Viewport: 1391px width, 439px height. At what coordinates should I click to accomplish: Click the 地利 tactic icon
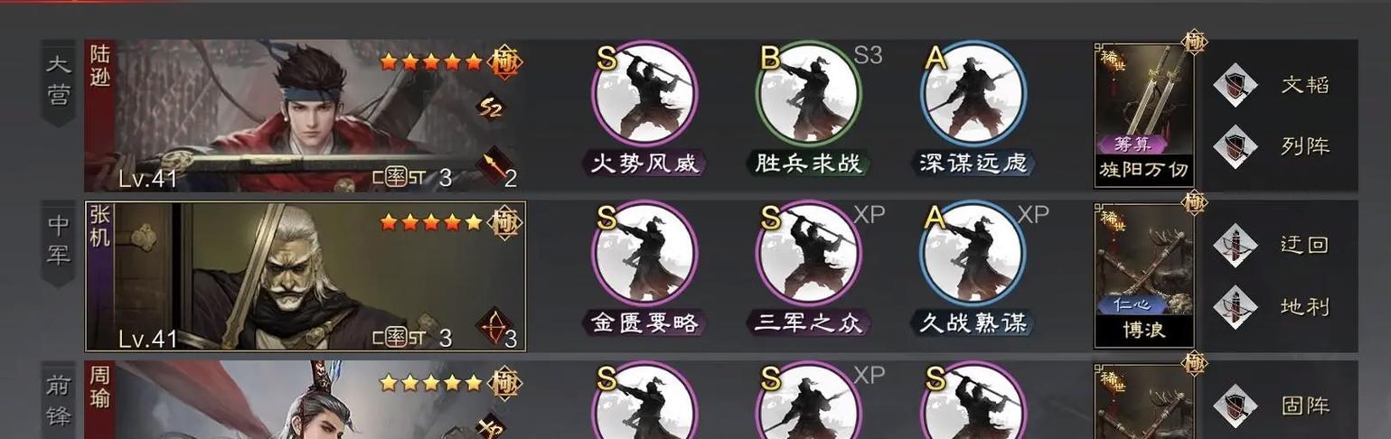click(x=1235, y=306)
